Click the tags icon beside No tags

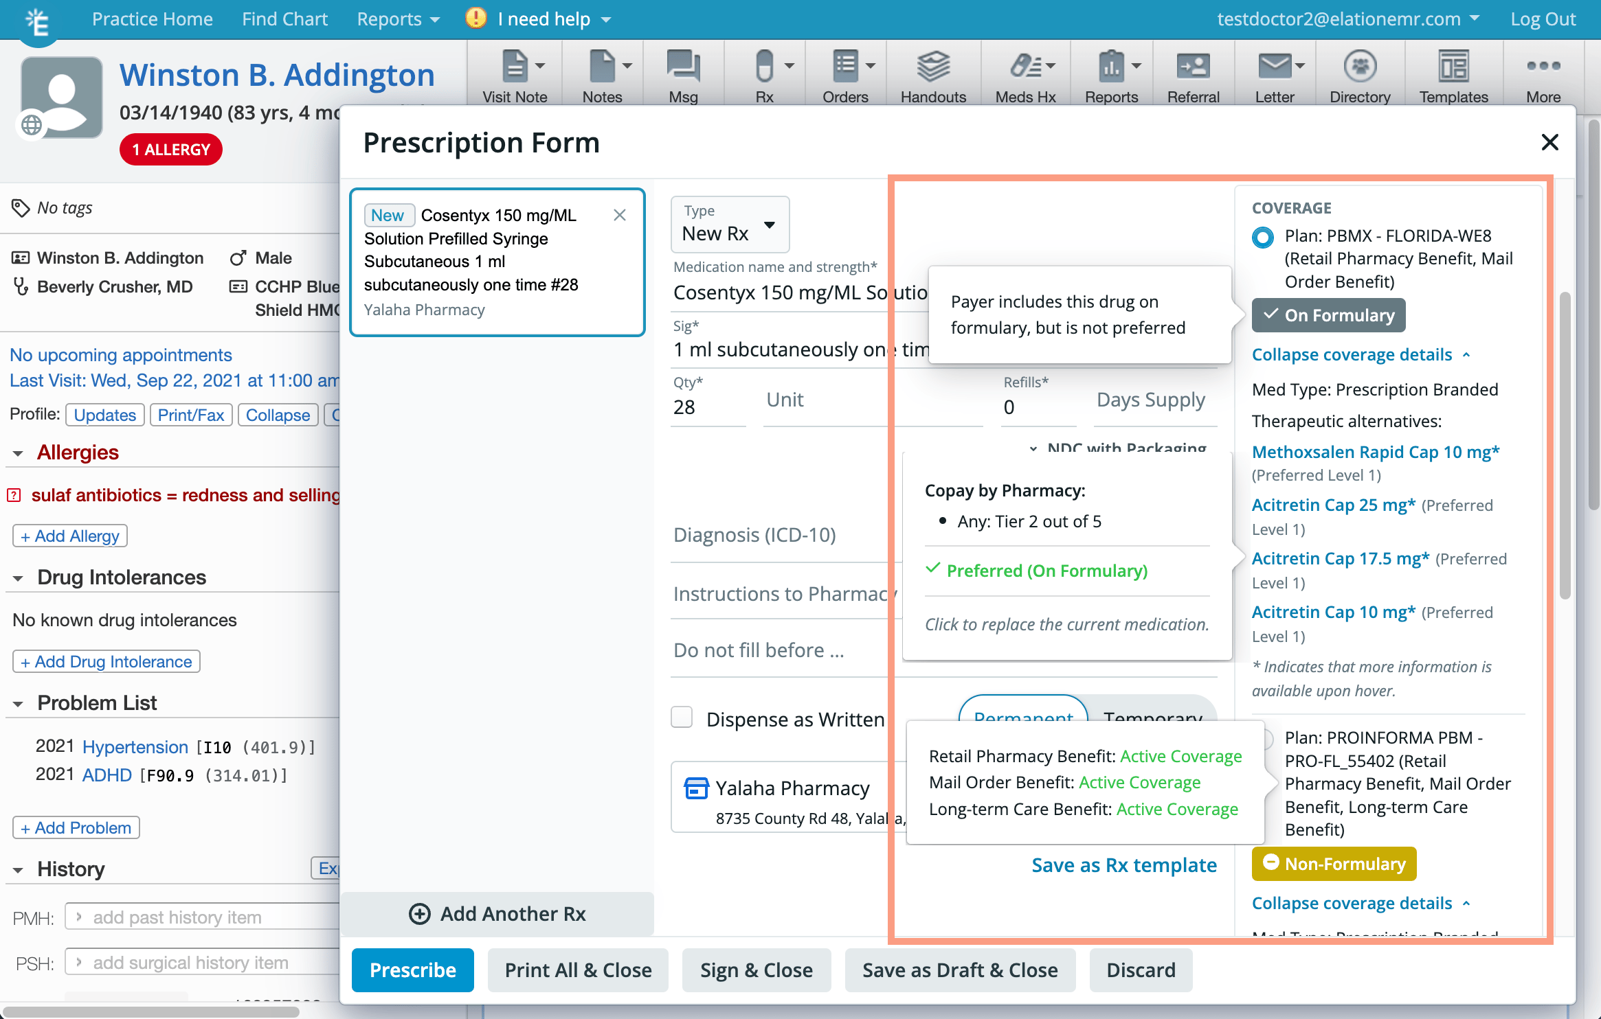coord(21,207)
